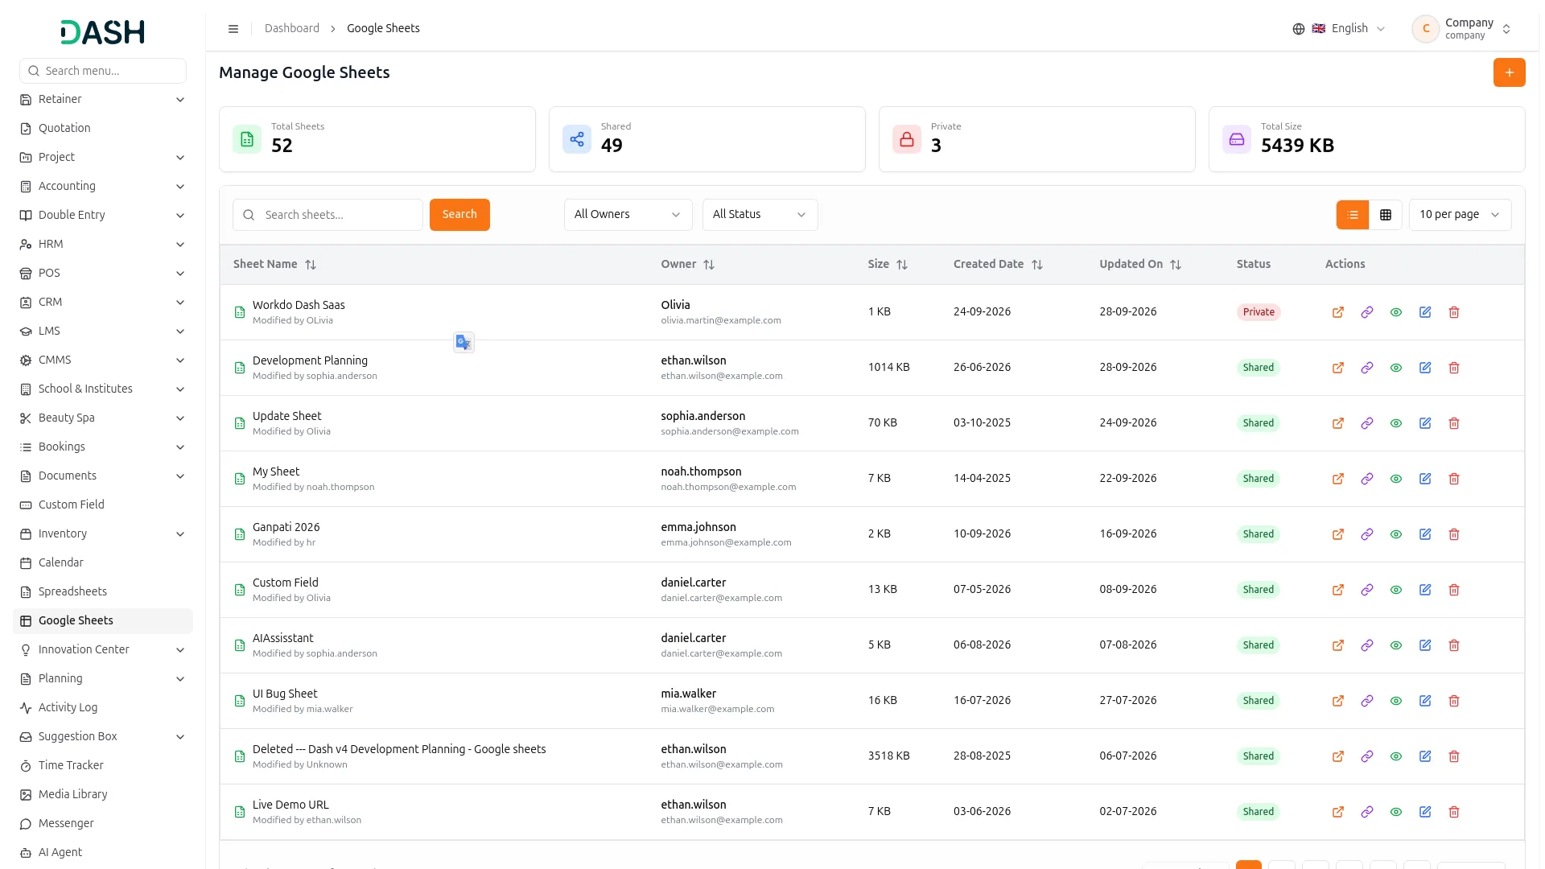
Task: View the Custom Field sheet
Action: point(1396,590)
